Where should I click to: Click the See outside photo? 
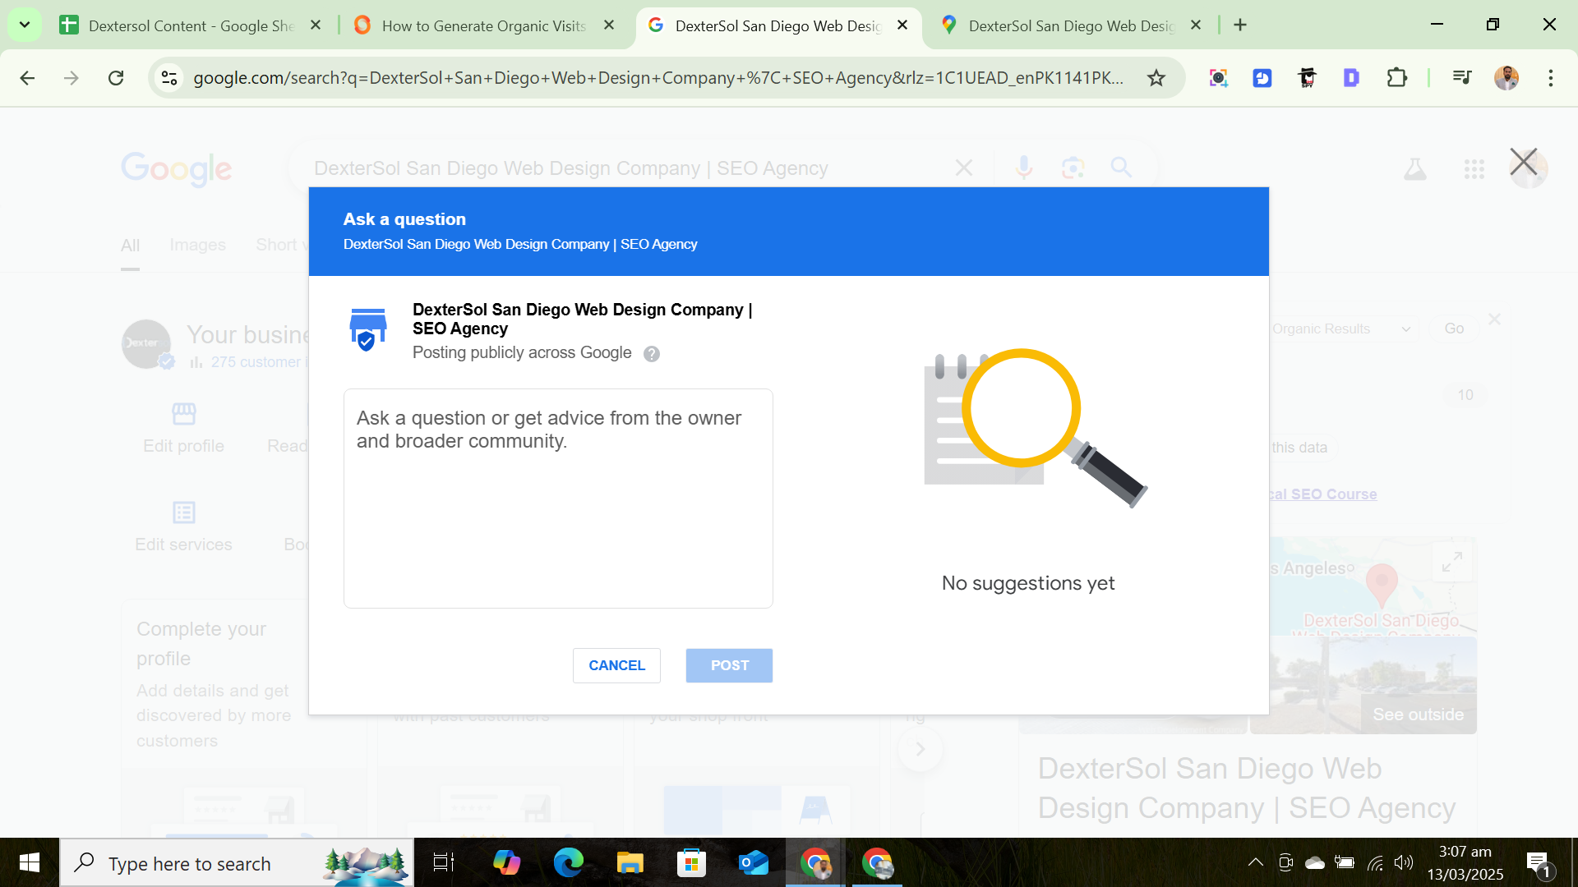[1363, 686]
